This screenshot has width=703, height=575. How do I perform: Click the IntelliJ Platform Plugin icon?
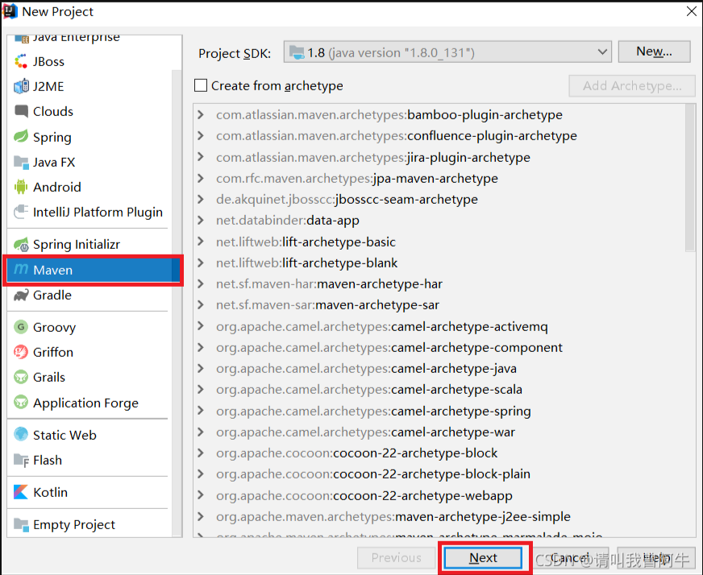pos(21,212)
